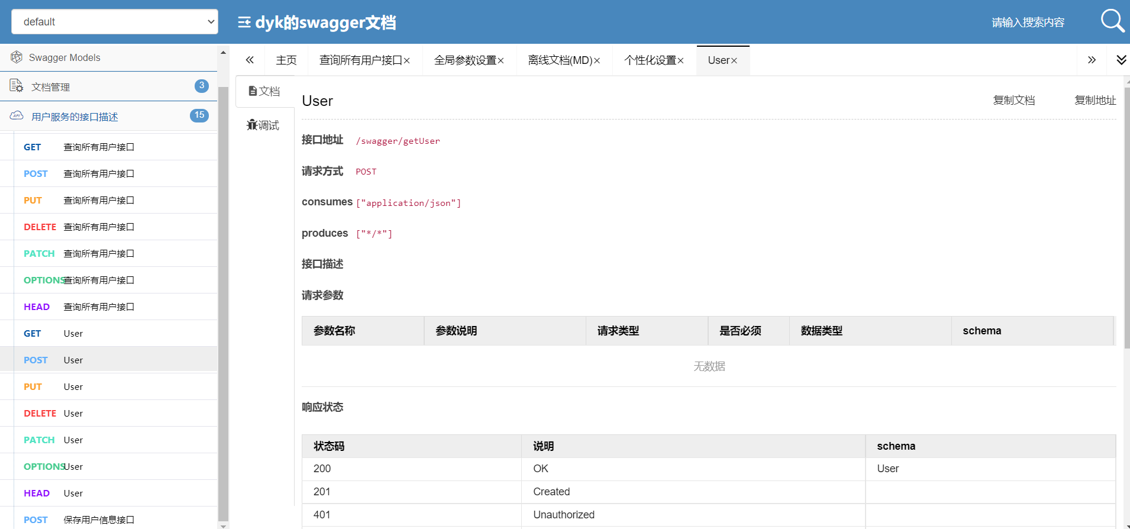1130x529 pixels.
Task: Click the 文档管理 badge showing 3
Action: pos(202,86)
